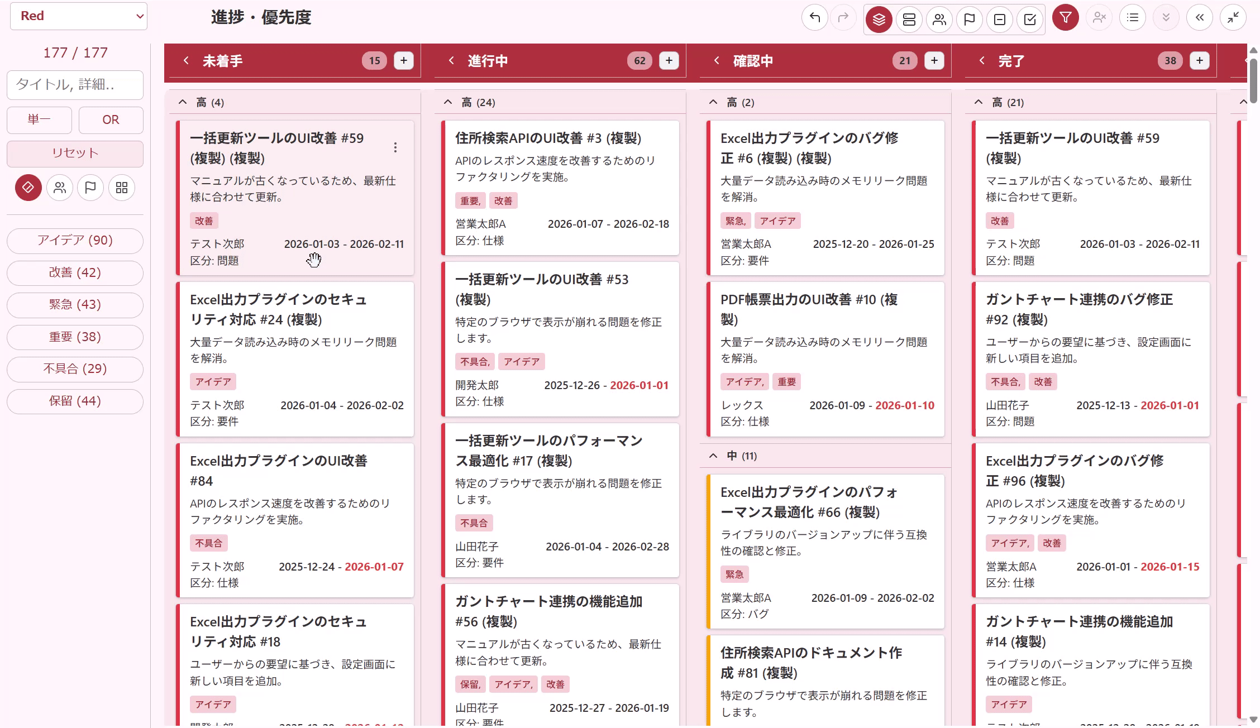Open the Red theme dropdown
1260x728 pixels.
pos(79,16)
